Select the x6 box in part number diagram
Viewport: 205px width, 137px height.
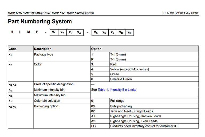(x=104, y=33)
